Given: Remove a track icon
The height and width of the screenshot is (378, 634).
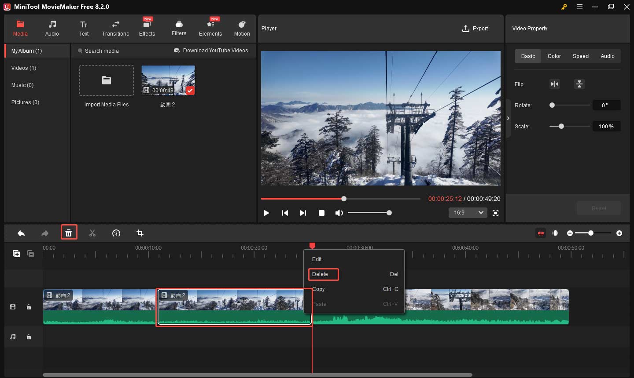Looking at the screenshot, I should (30, 254).
